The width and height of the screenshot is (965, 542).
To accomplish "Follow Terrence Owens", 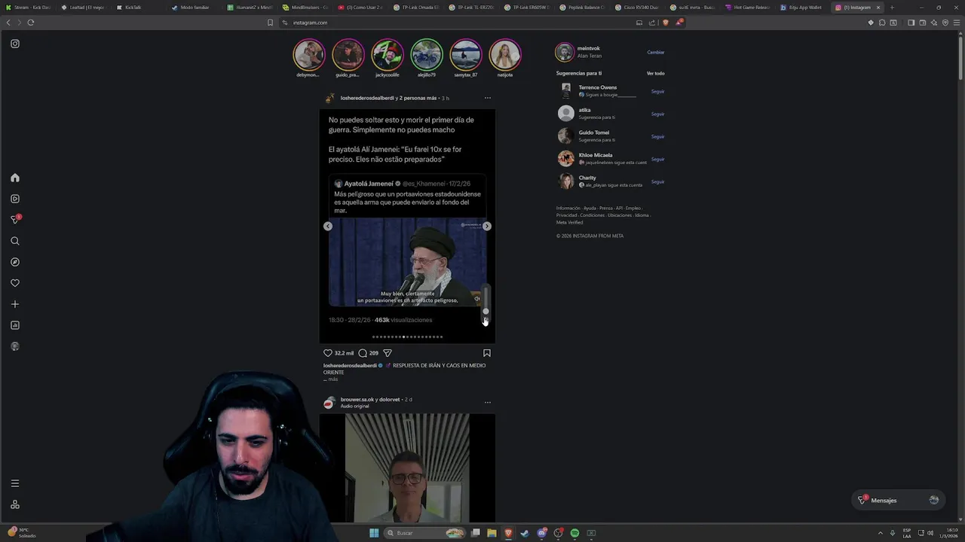I will [x=657, y=91].
